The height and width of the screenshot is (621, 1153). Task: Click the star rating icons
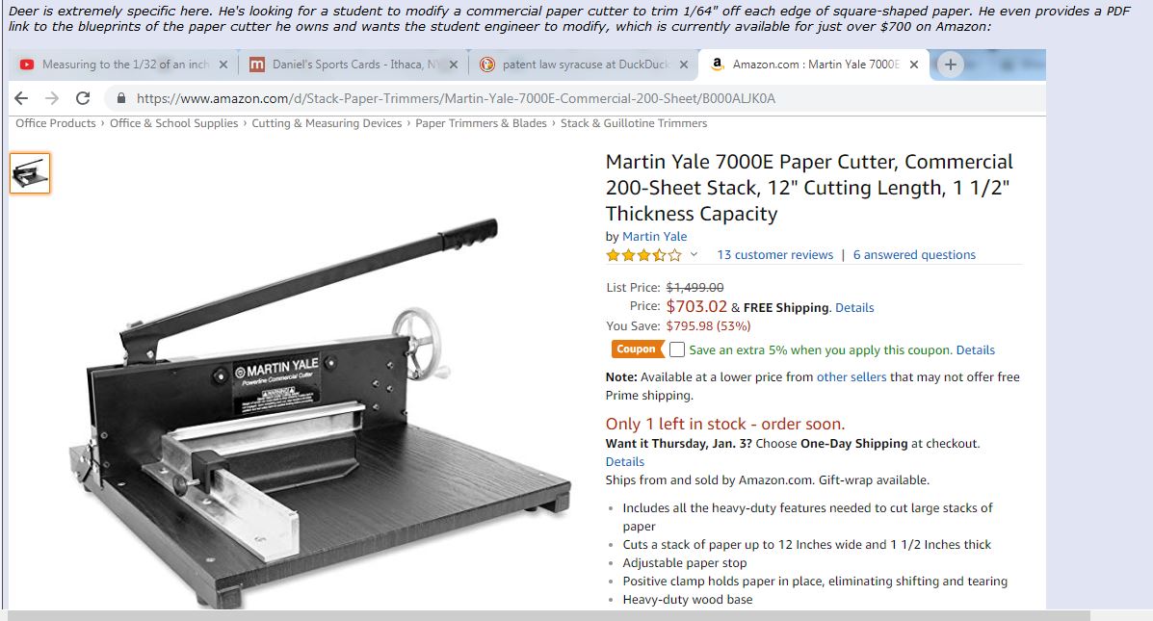[643, 255]
